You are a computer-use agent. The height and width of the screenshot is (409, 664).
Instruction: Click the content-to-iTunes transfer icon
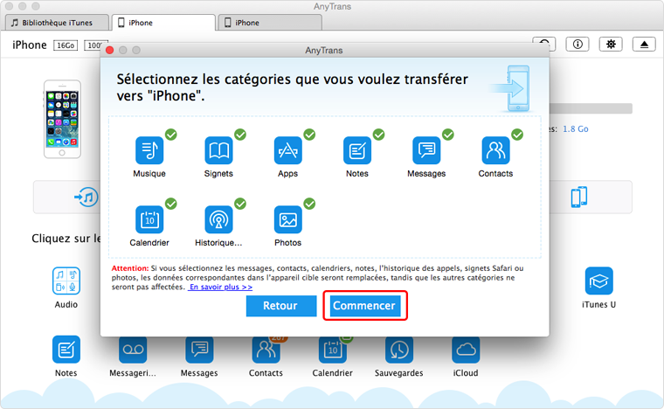click(x=86, y=197)
